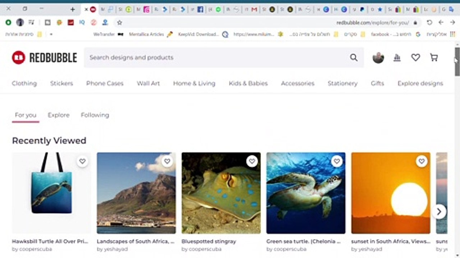Open the Redbubble home logo
The width and height of the screenshot is (460, 258).
44,58
